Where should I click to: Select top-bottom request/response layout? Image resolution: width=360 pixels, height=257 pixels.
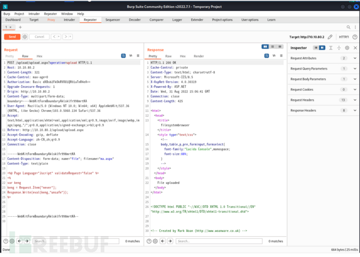click(272, 46)
